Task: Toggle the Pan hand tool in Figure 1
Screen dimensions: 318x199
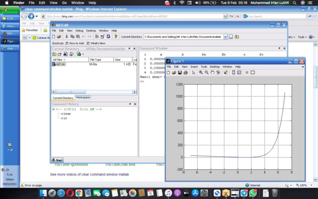Action: coord(212,73)
